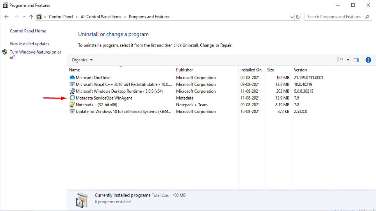
Task: Click Notepad++ Team publisher cell
Action: pos(192,105)
